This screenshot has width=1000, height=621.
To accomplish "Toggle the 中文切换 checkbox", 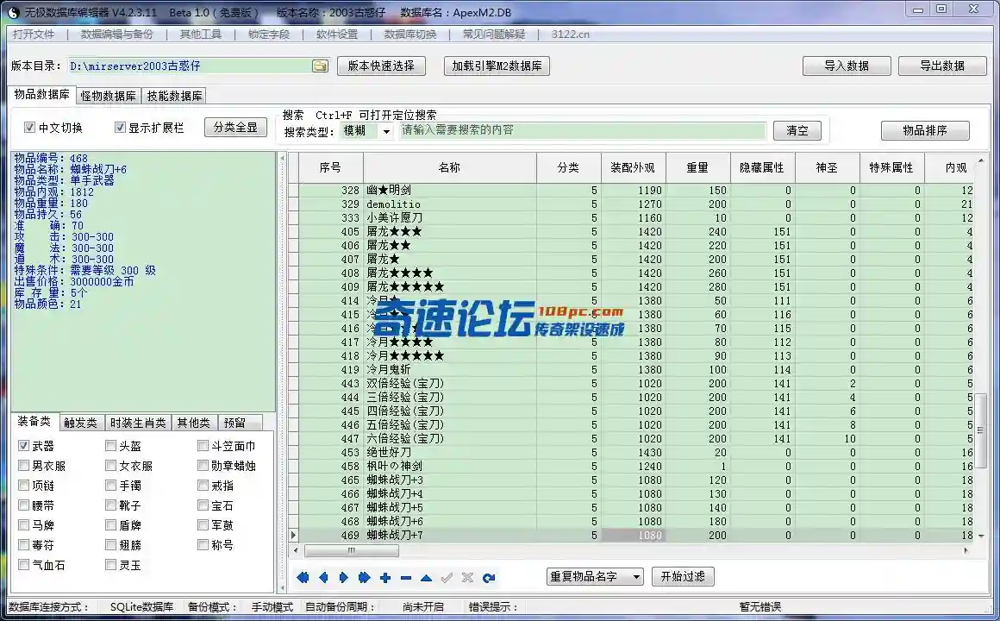I will [29, 128].
